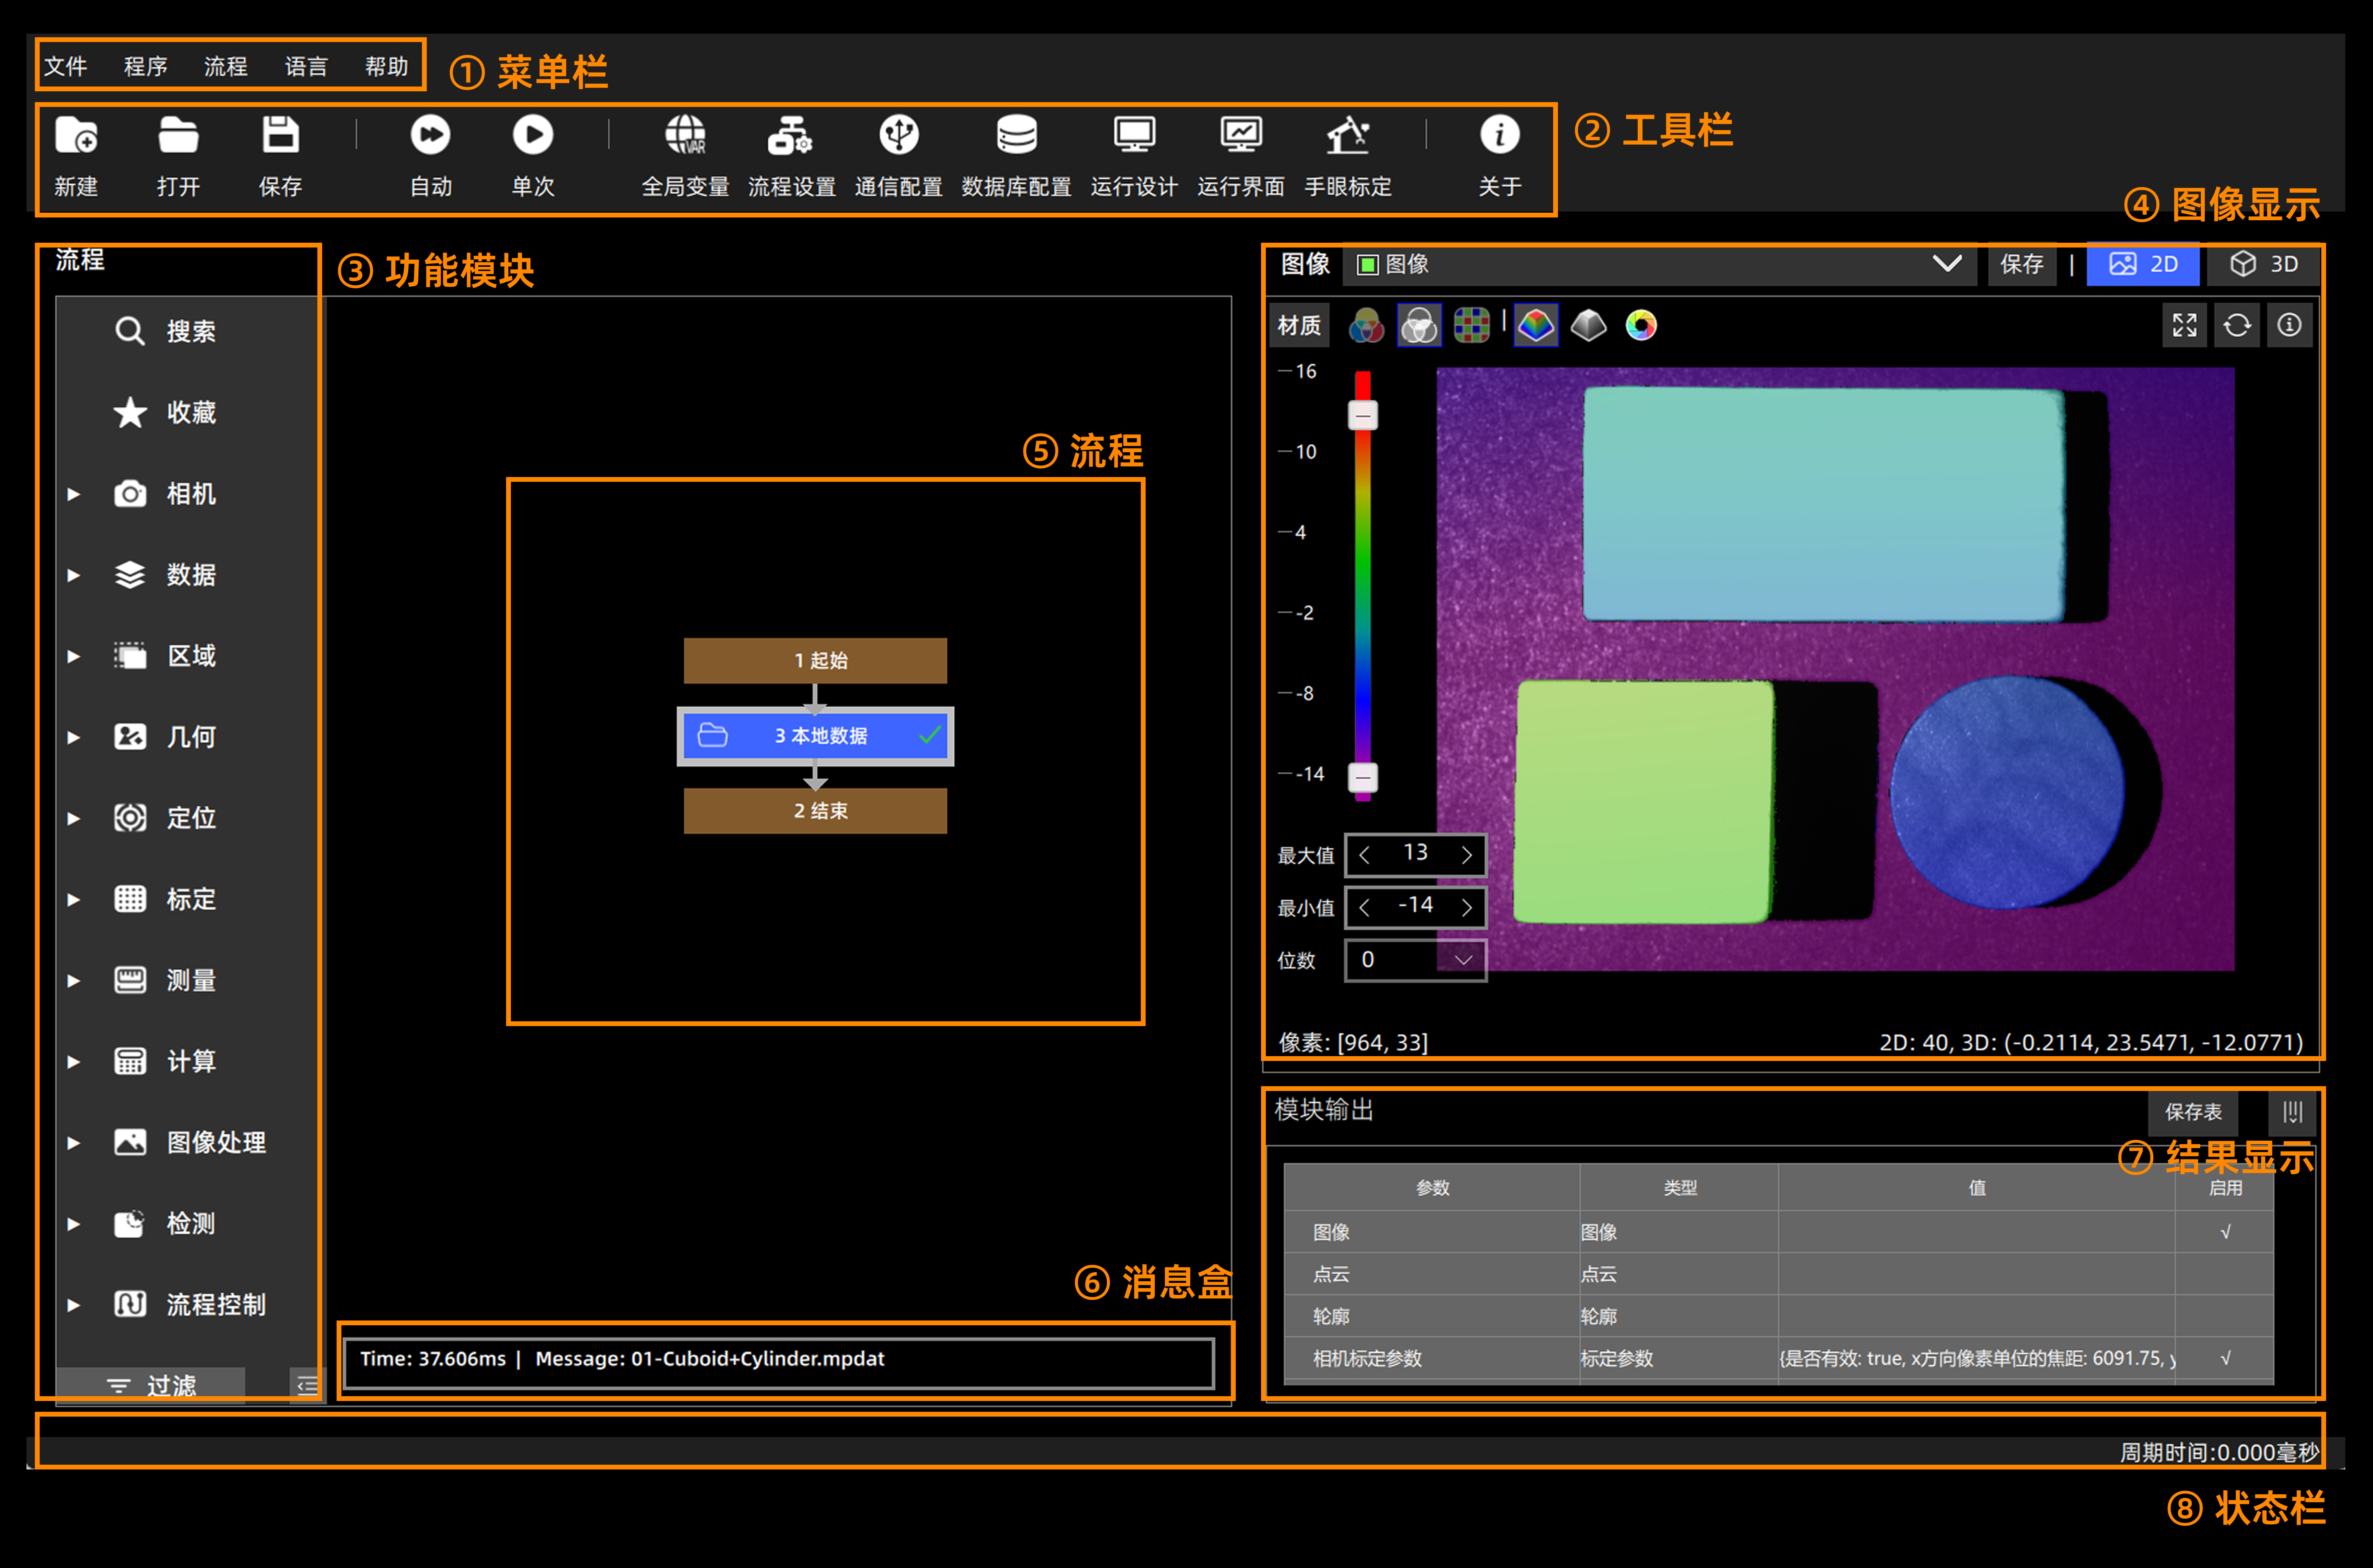Click the refresh icon in the image viewer
Image resolution: width=2373 pixels, height=1568 pixels.
[2237, 325]
